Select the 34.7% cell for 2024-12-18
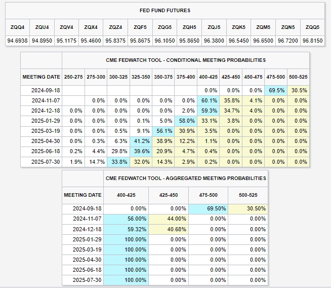 (232, 111)
